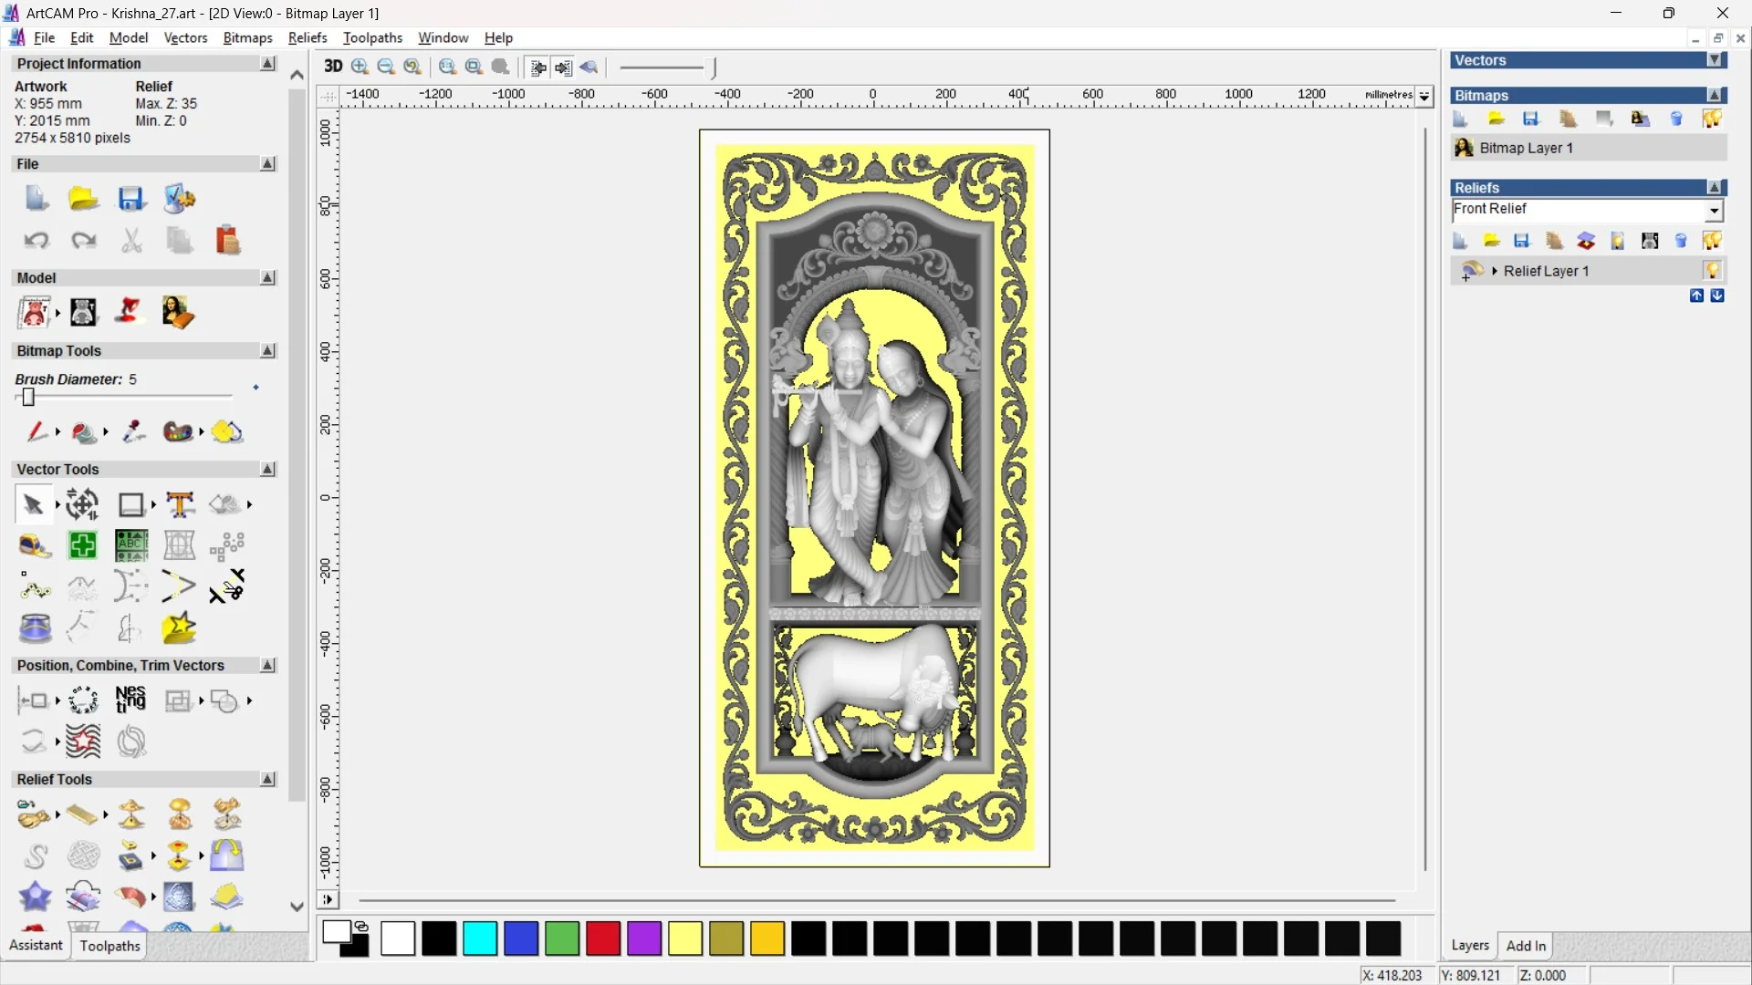The width and height of the screenshot is (1752, 985).
Task: Select Bitmap Layer 1 in list
Action: [x=1526, y=148]
